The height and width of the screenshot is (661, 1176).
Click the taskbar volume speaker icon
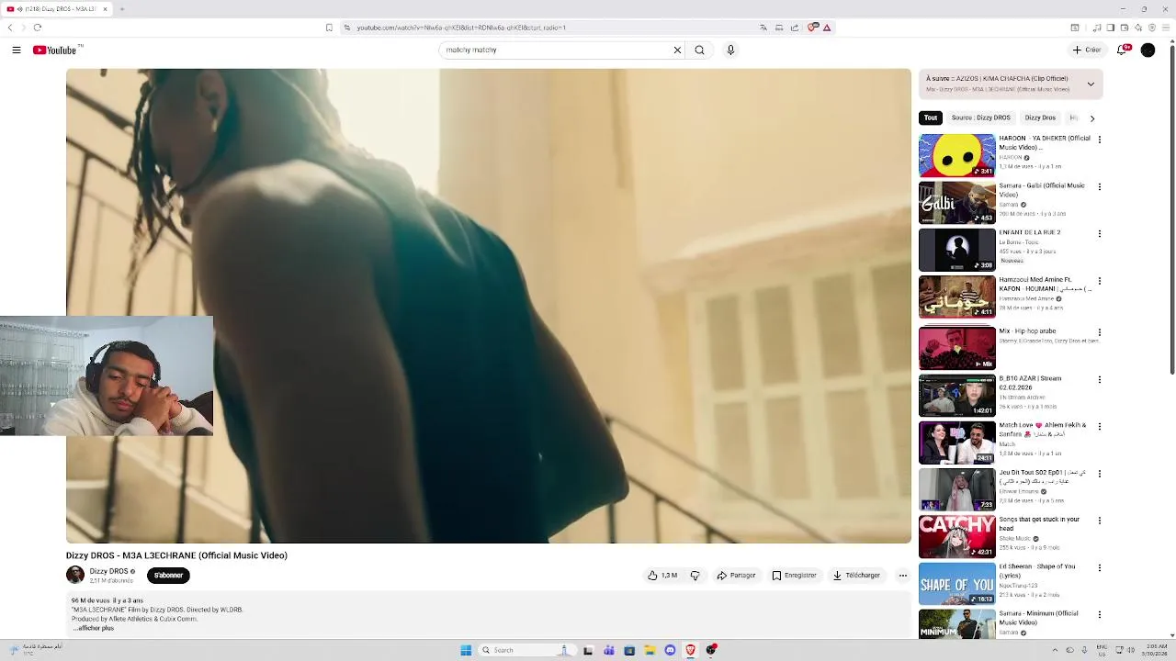(1130, 650)
